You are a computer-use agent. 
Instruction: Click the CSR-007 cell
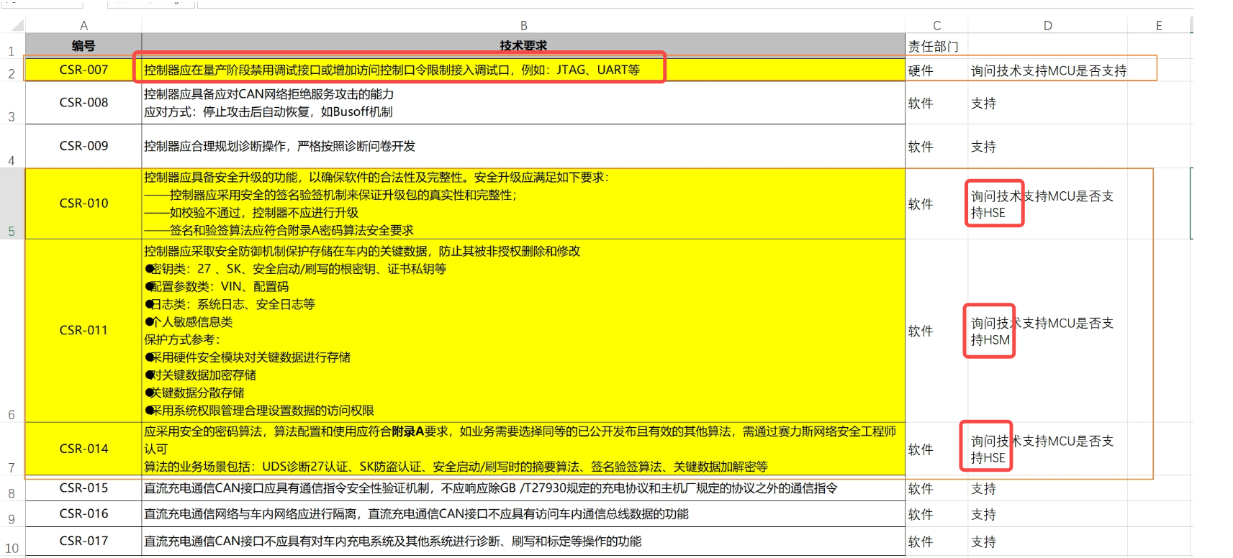(83, 70)
